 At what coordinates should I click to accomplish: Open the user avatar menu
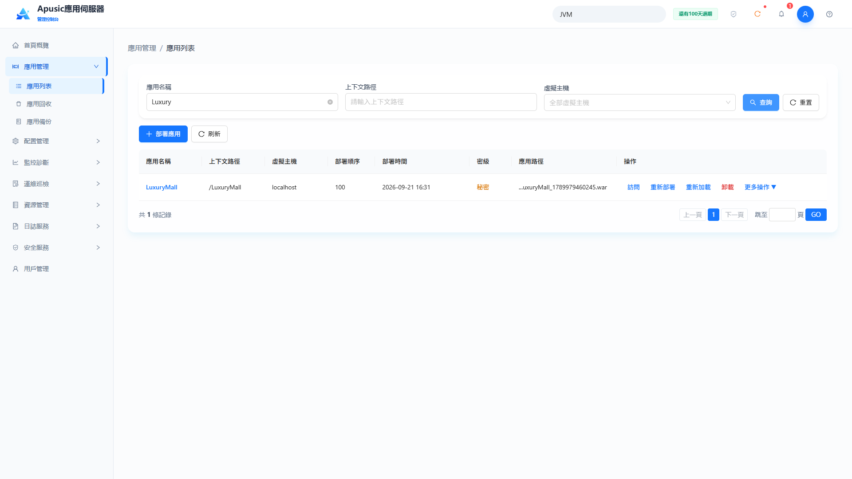pyautogui.click(x=805, y=14)
